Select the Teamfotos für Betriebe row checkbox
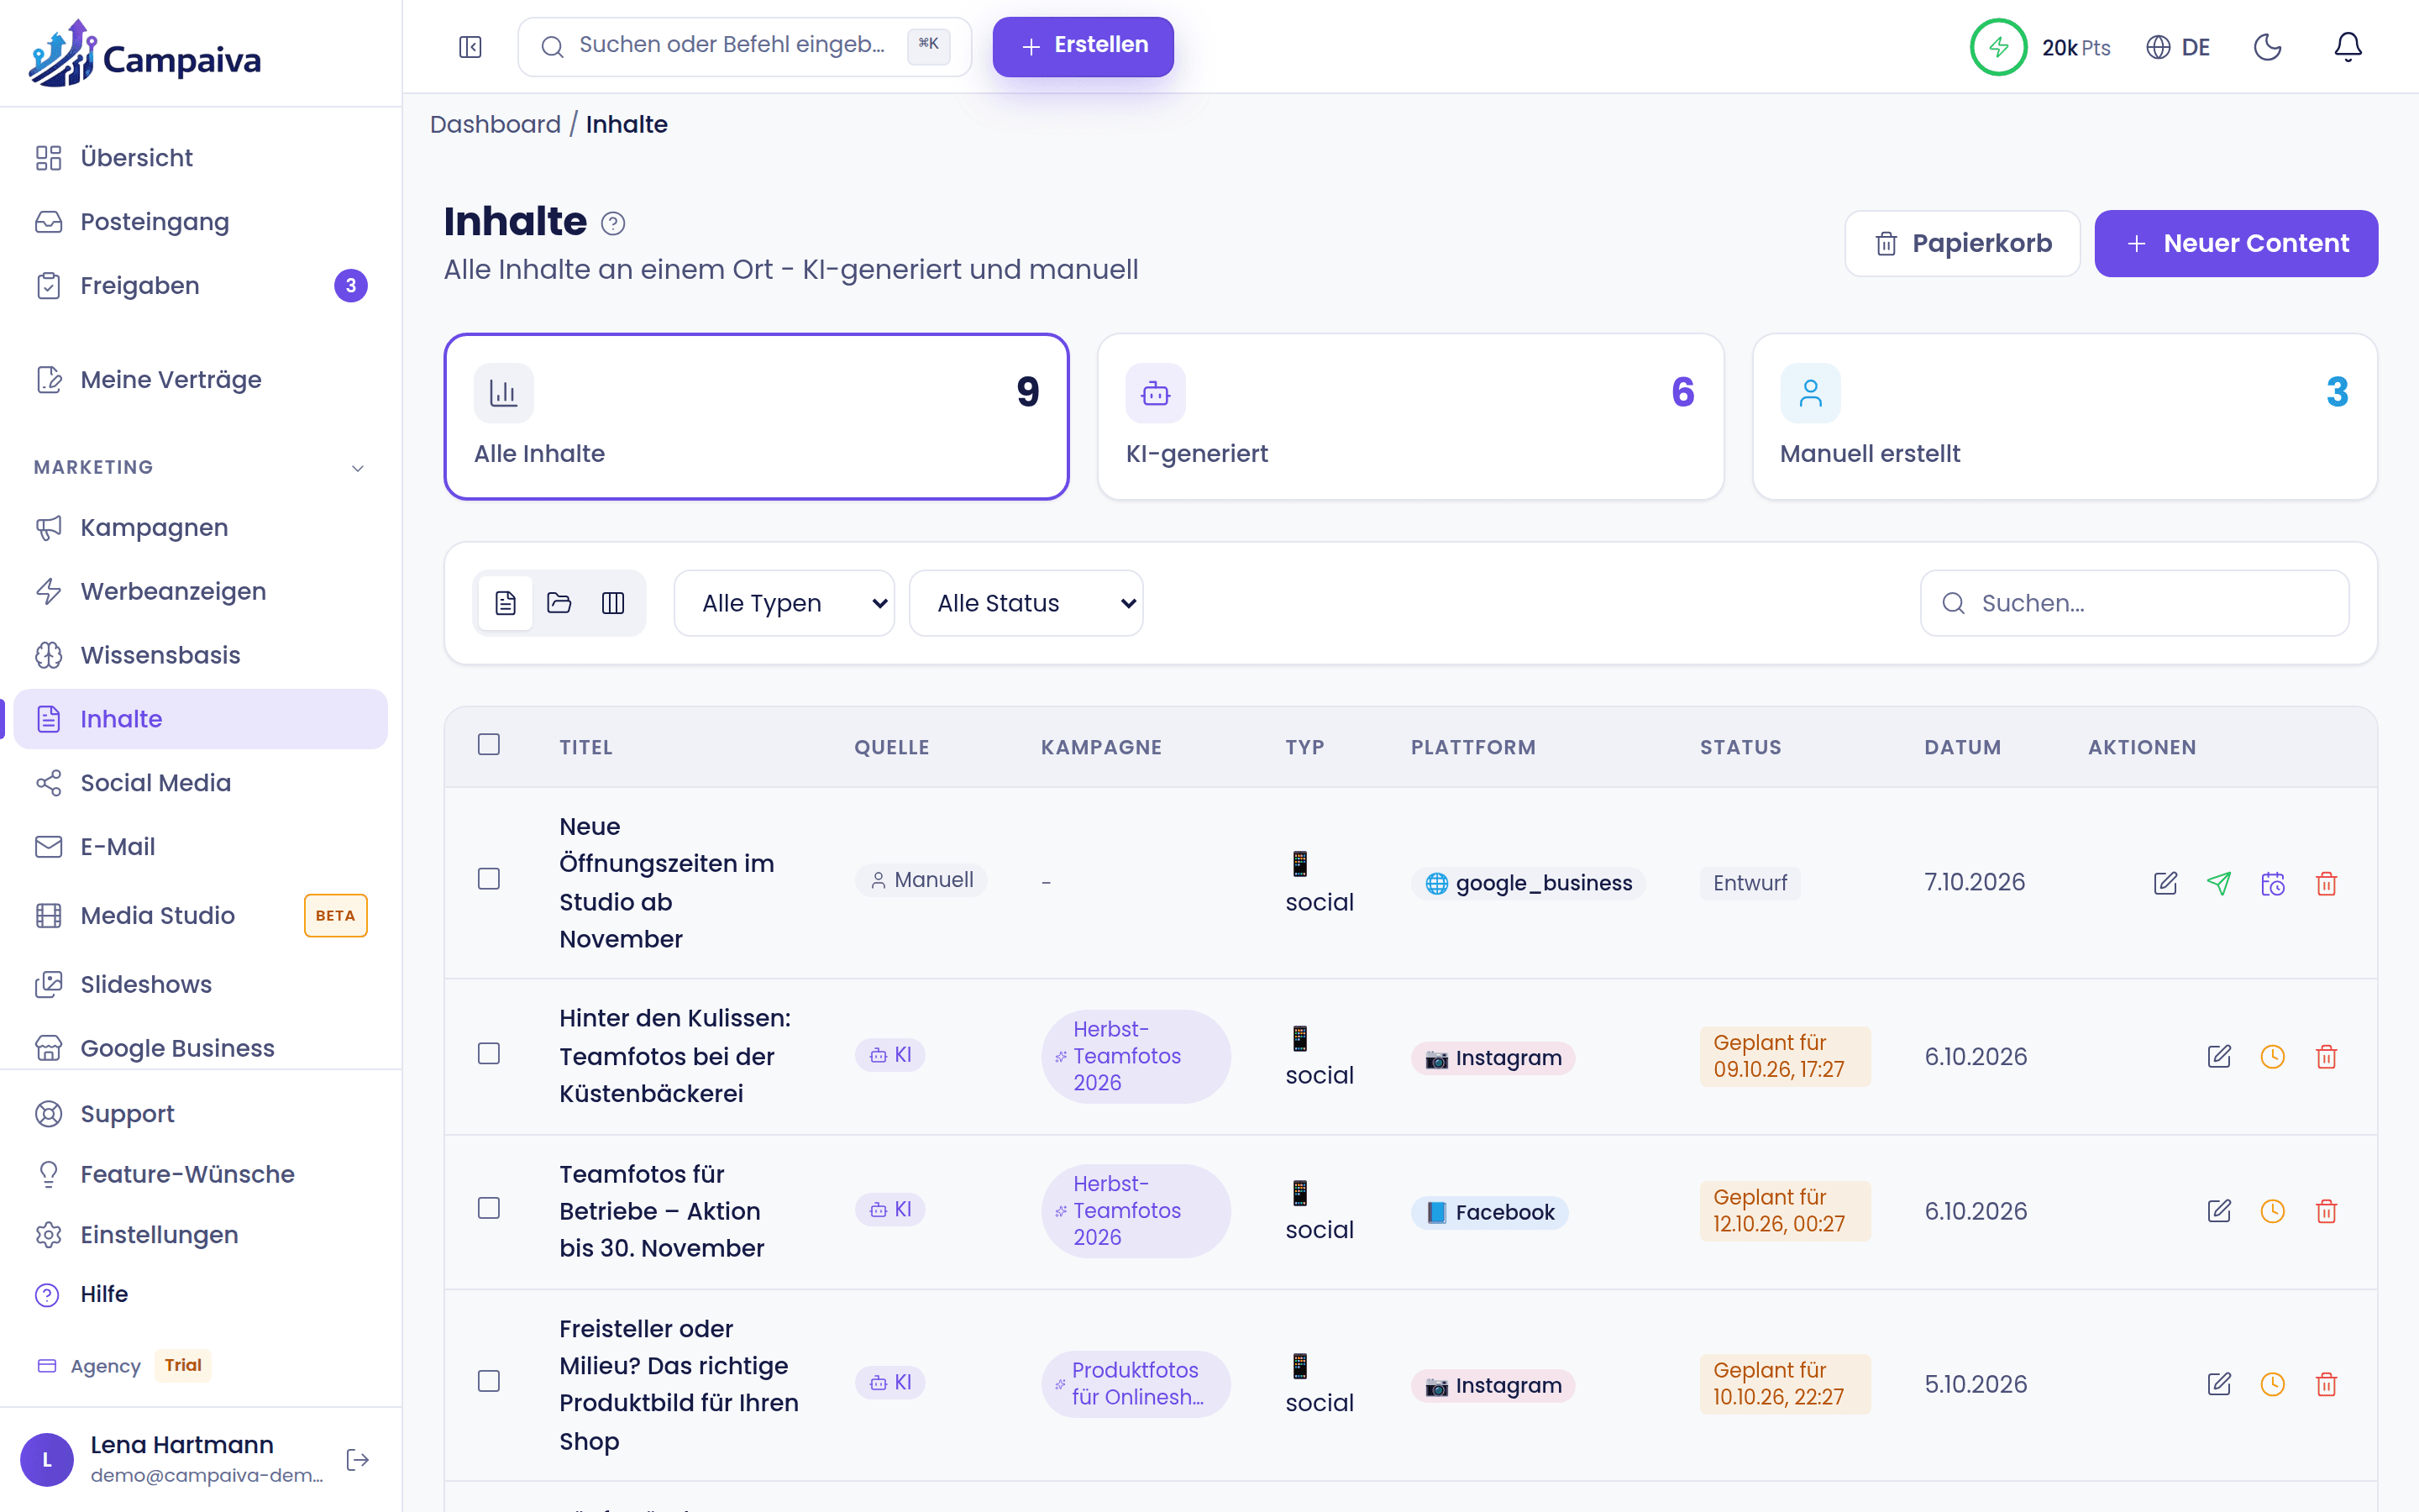2419x1512 pixels. pos(489,1208)
